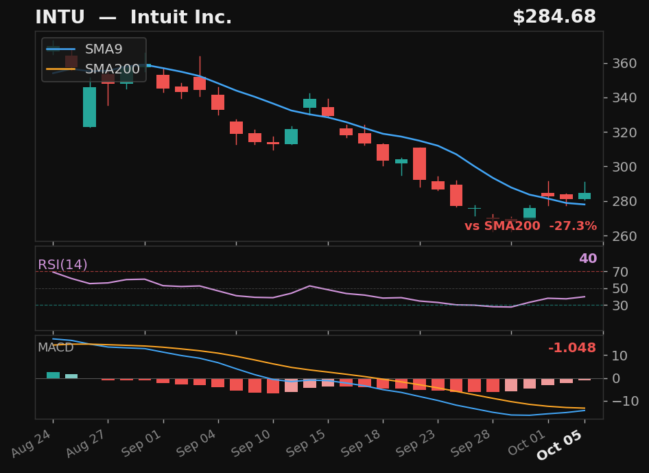Click the MACD −10 axis label
649x473 pixels.
tap(625, 401)
